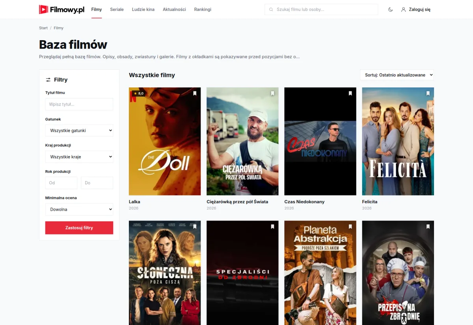This screenshot has height=325, width=473.
Task: Open the Specjaliści od zbrodni poster
Action: 242,273
